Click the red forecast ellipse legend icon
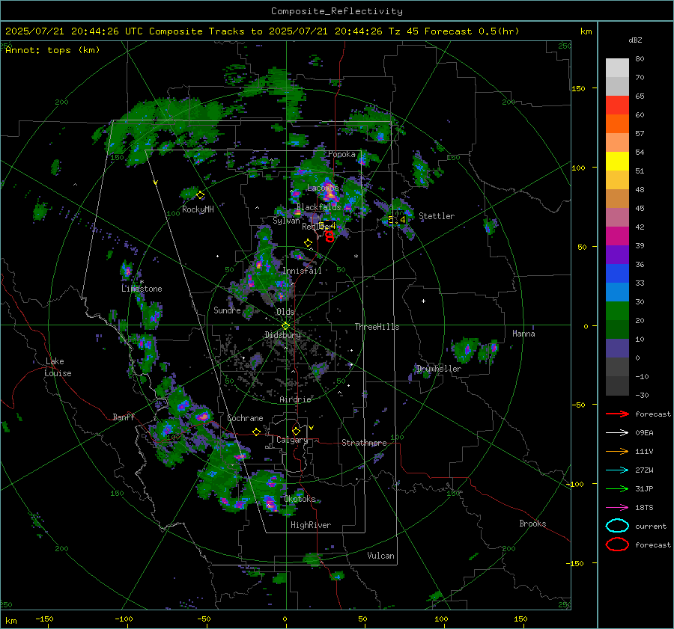The width and height of the screenshot is (674, 629). pyautogui.click(x=617, y=544)
